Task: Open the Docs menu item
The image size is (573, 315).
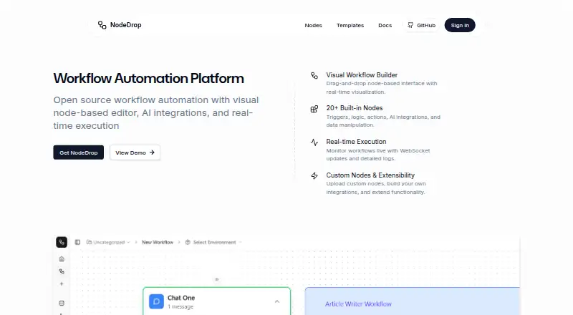Action: point(385,25)
